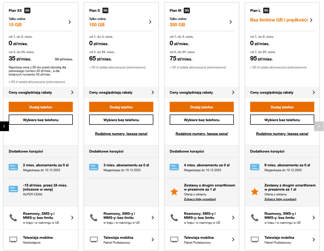324x251 pixels.
Task: Follow 'Zobacz listę urządzeń' link in Plan M
Action: click(x=200, y=199)
